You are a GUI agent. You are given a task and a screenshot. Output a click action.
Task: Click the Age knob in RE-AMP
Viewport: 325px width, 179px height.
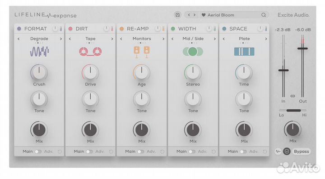pyautogui.click(x=142, y=72)
